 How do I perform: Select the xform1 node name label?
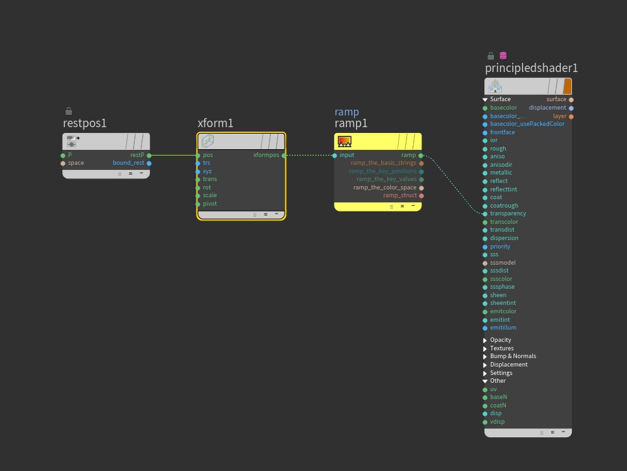coord(215,123)
